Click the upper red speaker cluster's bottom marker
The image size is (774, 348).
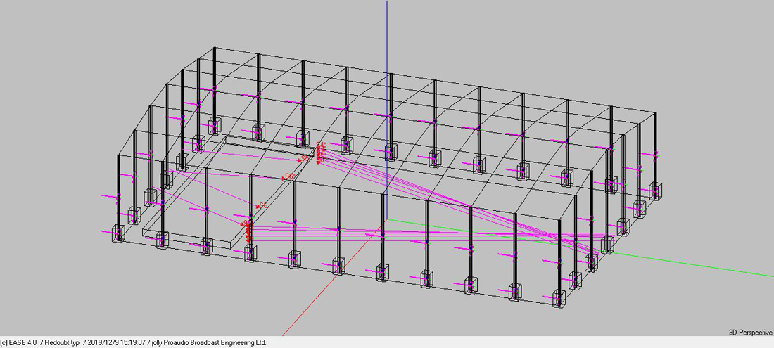point(319,162)
